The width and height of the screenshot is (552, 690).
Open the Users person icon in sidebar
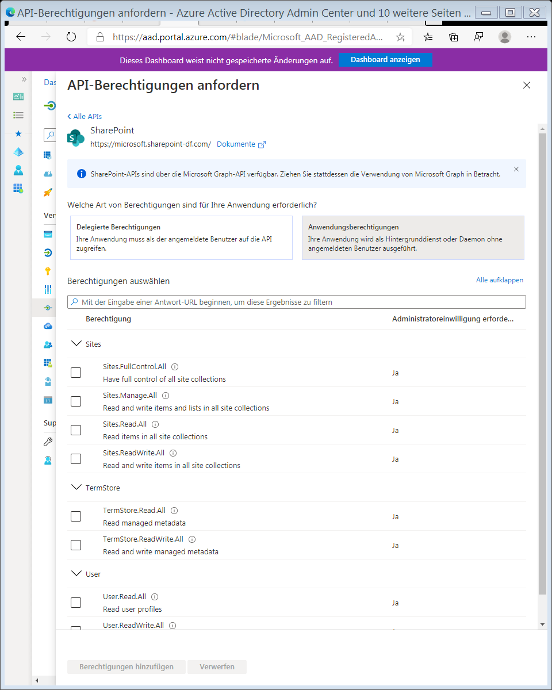click(x=18, y=170)
